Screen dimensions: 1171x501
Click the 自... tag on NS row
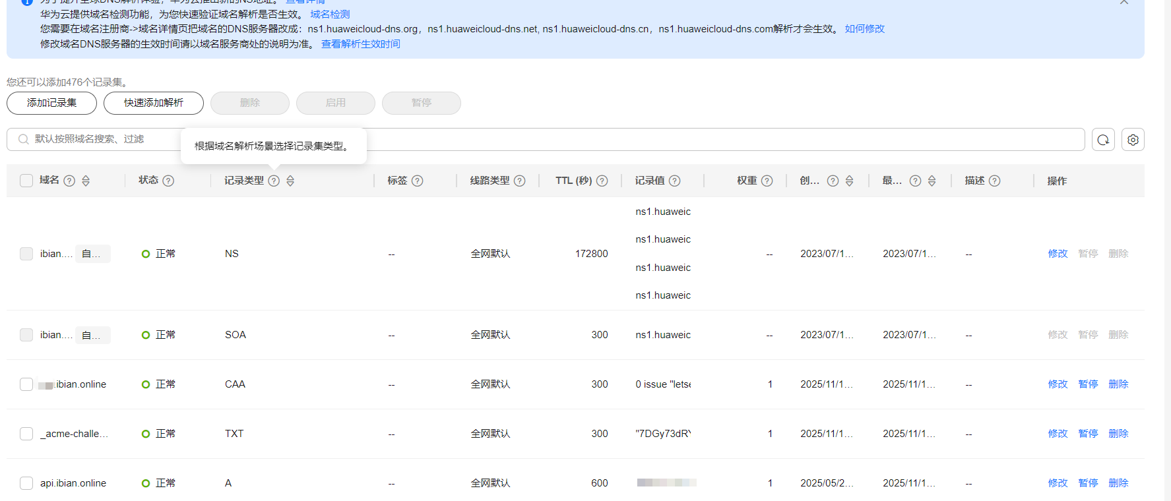(x=93, y=254)
